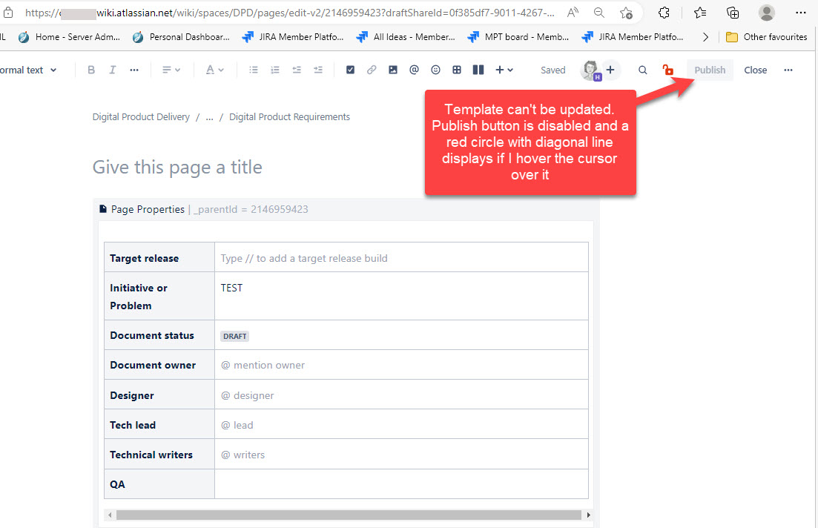818x528 pixels.
Task: Open the All Ideas - Member bookmark
Action: 406,37
